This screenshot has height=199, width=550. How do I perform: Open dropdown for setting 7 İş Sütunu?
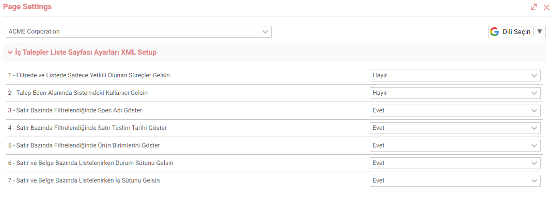pyautogui.click(x=455, y=180)
